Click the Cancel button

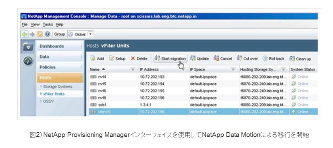(223, 58)
